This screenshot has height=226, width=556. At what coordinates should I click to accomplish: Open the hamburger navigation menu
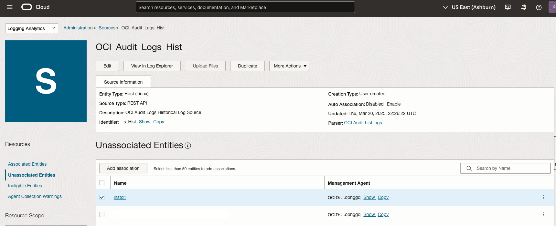10,7
